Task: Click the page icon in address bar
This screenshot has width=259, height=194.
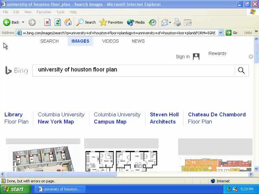Action: [x=19, y=33]
